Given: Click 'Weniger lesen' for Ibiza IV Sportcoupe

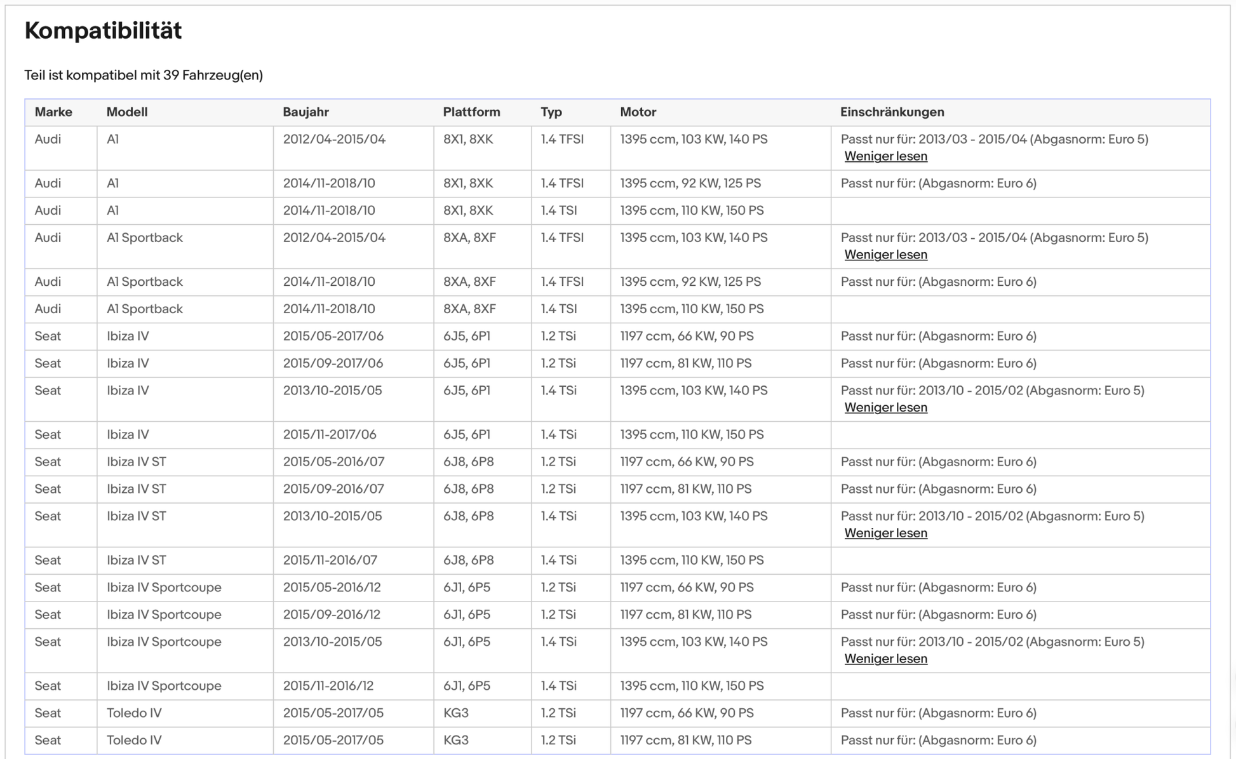Looking at the screenshot, I should [885, 659].
